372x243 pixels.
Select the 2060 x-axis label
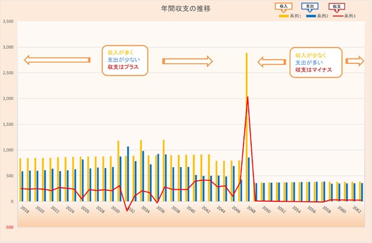coord(342,209)
